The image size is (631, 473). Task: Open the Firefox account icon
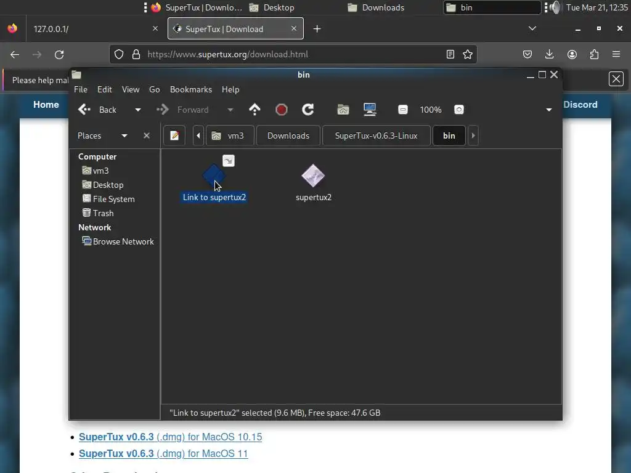572,54
